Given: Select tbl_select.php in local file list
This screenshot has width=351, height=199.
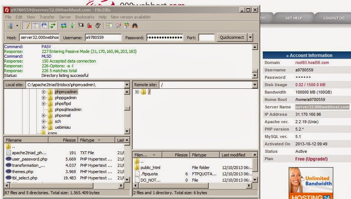Looking at the screenshot, I should coord(24,178).
